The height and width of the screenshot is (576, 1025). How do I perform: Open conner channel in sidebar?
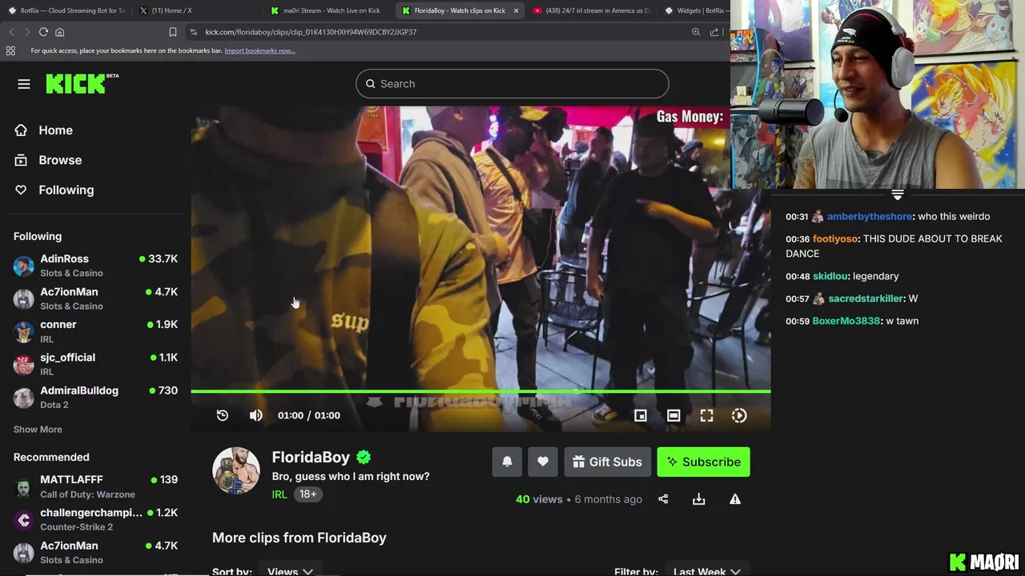95,331
